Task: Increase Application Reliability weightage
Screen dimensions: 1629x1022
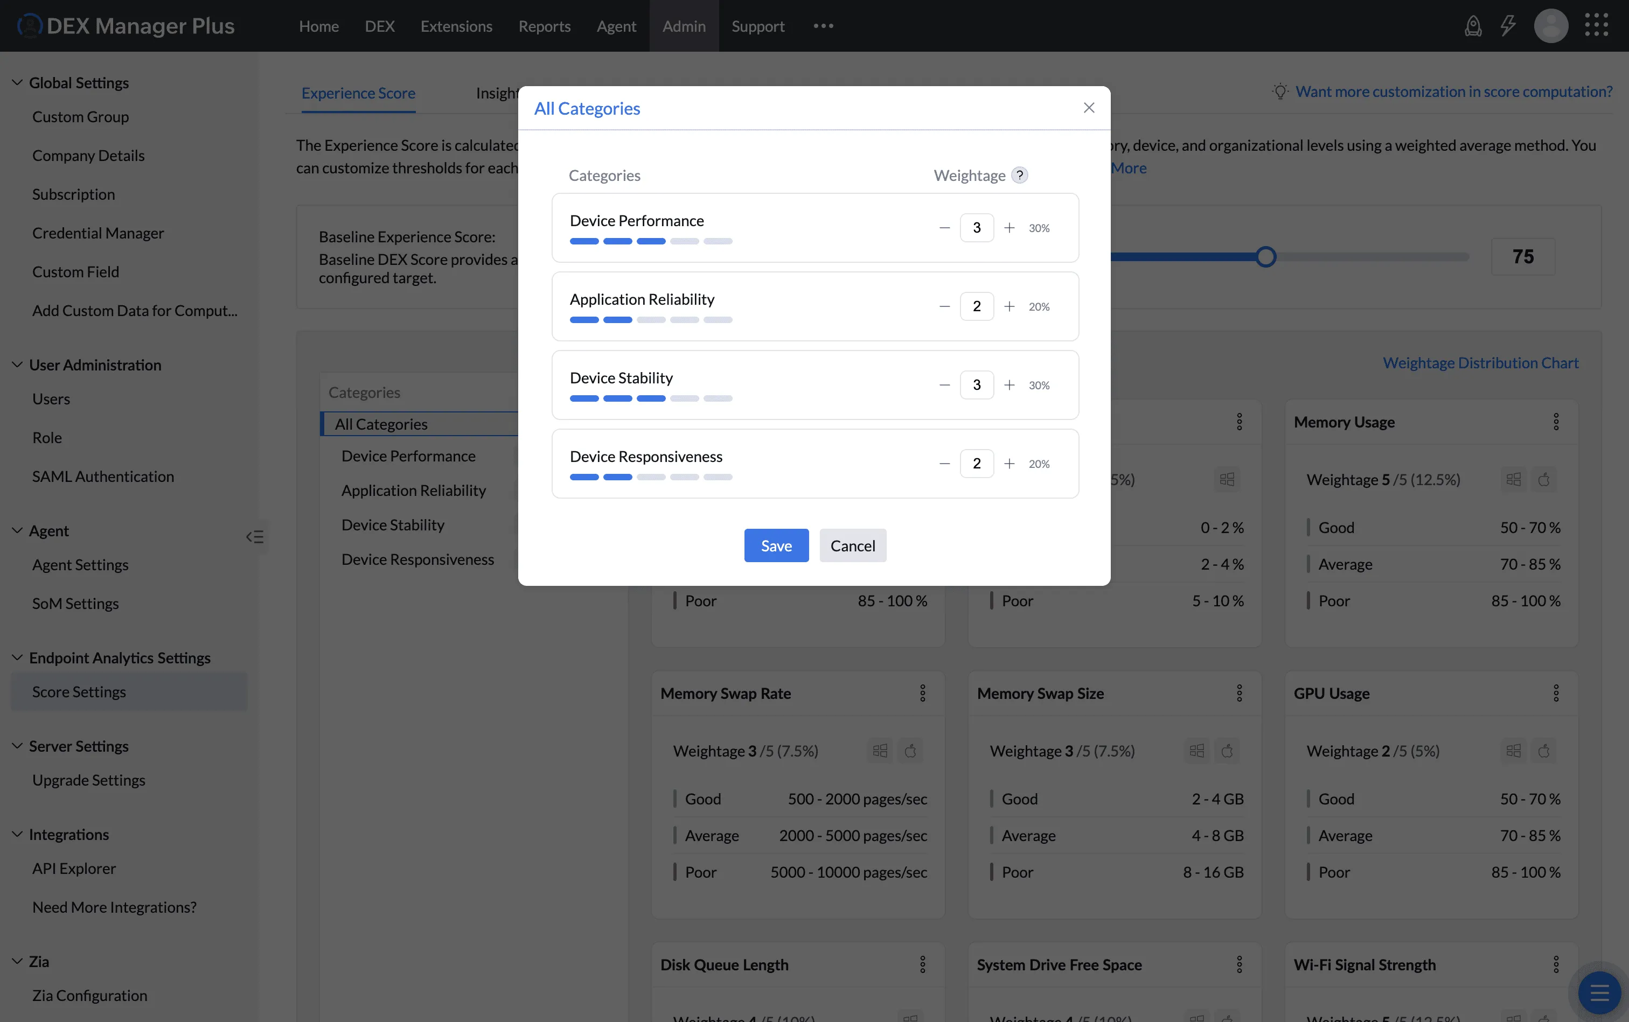Action: (1009, 306)
